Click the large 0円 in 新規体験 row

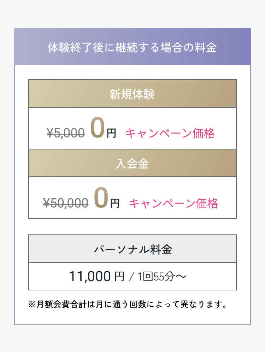click(x=103, y=128)
